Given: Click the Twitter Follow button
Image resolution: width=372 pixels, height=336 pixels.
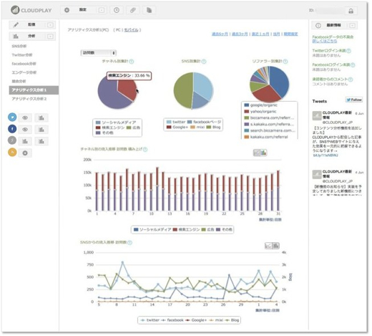Looking at the screenshot, I should 354,100.
